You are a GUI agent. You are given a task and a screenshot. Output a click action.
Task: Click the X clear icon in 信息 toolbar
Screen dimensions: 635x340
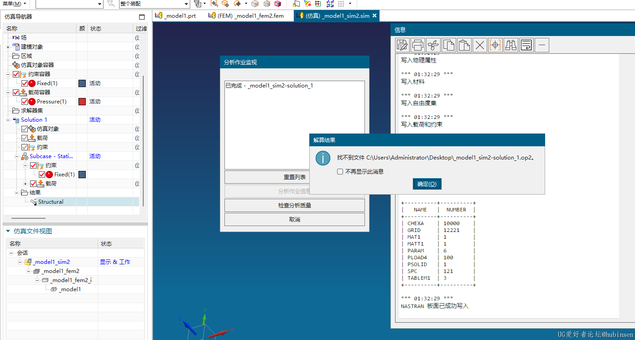[480, 45]
